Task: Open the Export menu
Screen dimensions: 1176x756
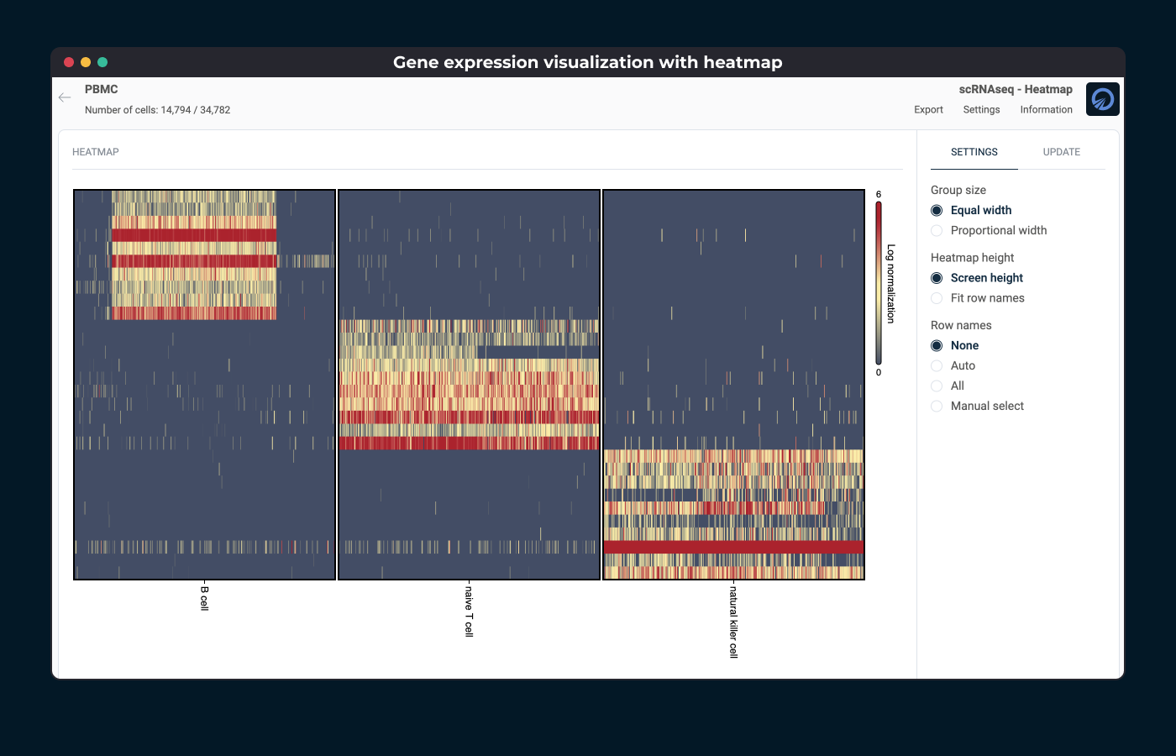Action: 928,110
